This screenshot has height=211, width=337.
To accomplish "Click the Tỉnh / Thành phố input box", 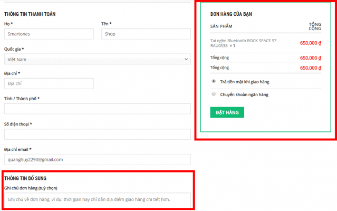I will click(x=98, y=109).
